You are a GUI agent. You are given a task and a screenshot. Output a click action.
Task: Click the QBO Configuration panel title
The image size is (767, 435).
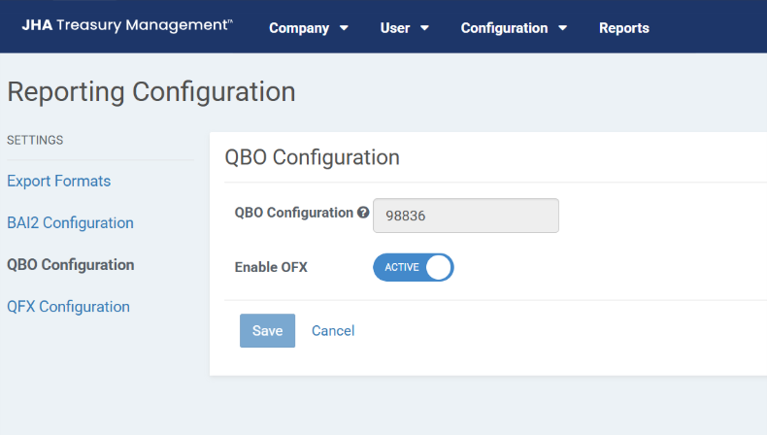pyautogui.click(x=312, y=157)
